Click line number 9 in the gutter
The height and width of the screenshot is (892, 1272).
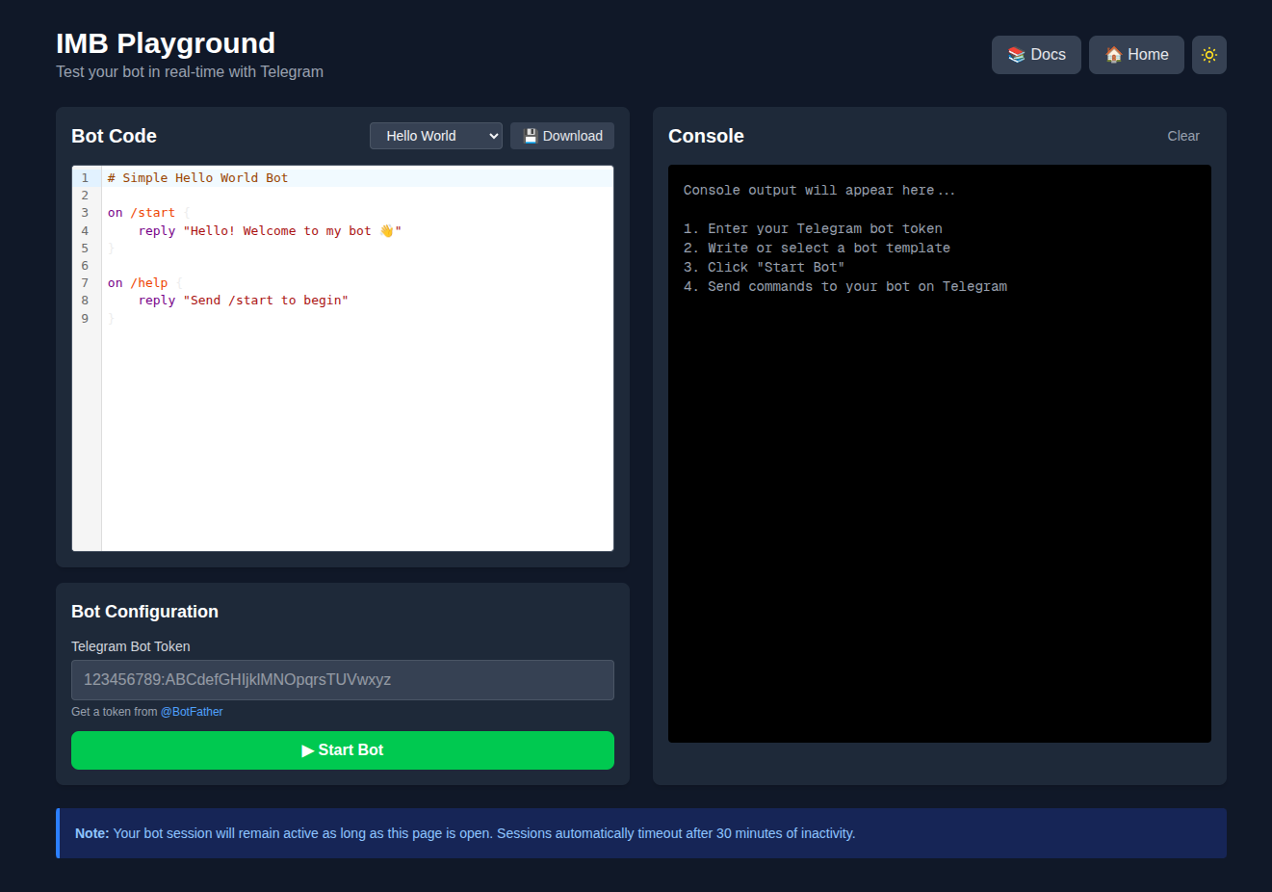pos(85,319)
